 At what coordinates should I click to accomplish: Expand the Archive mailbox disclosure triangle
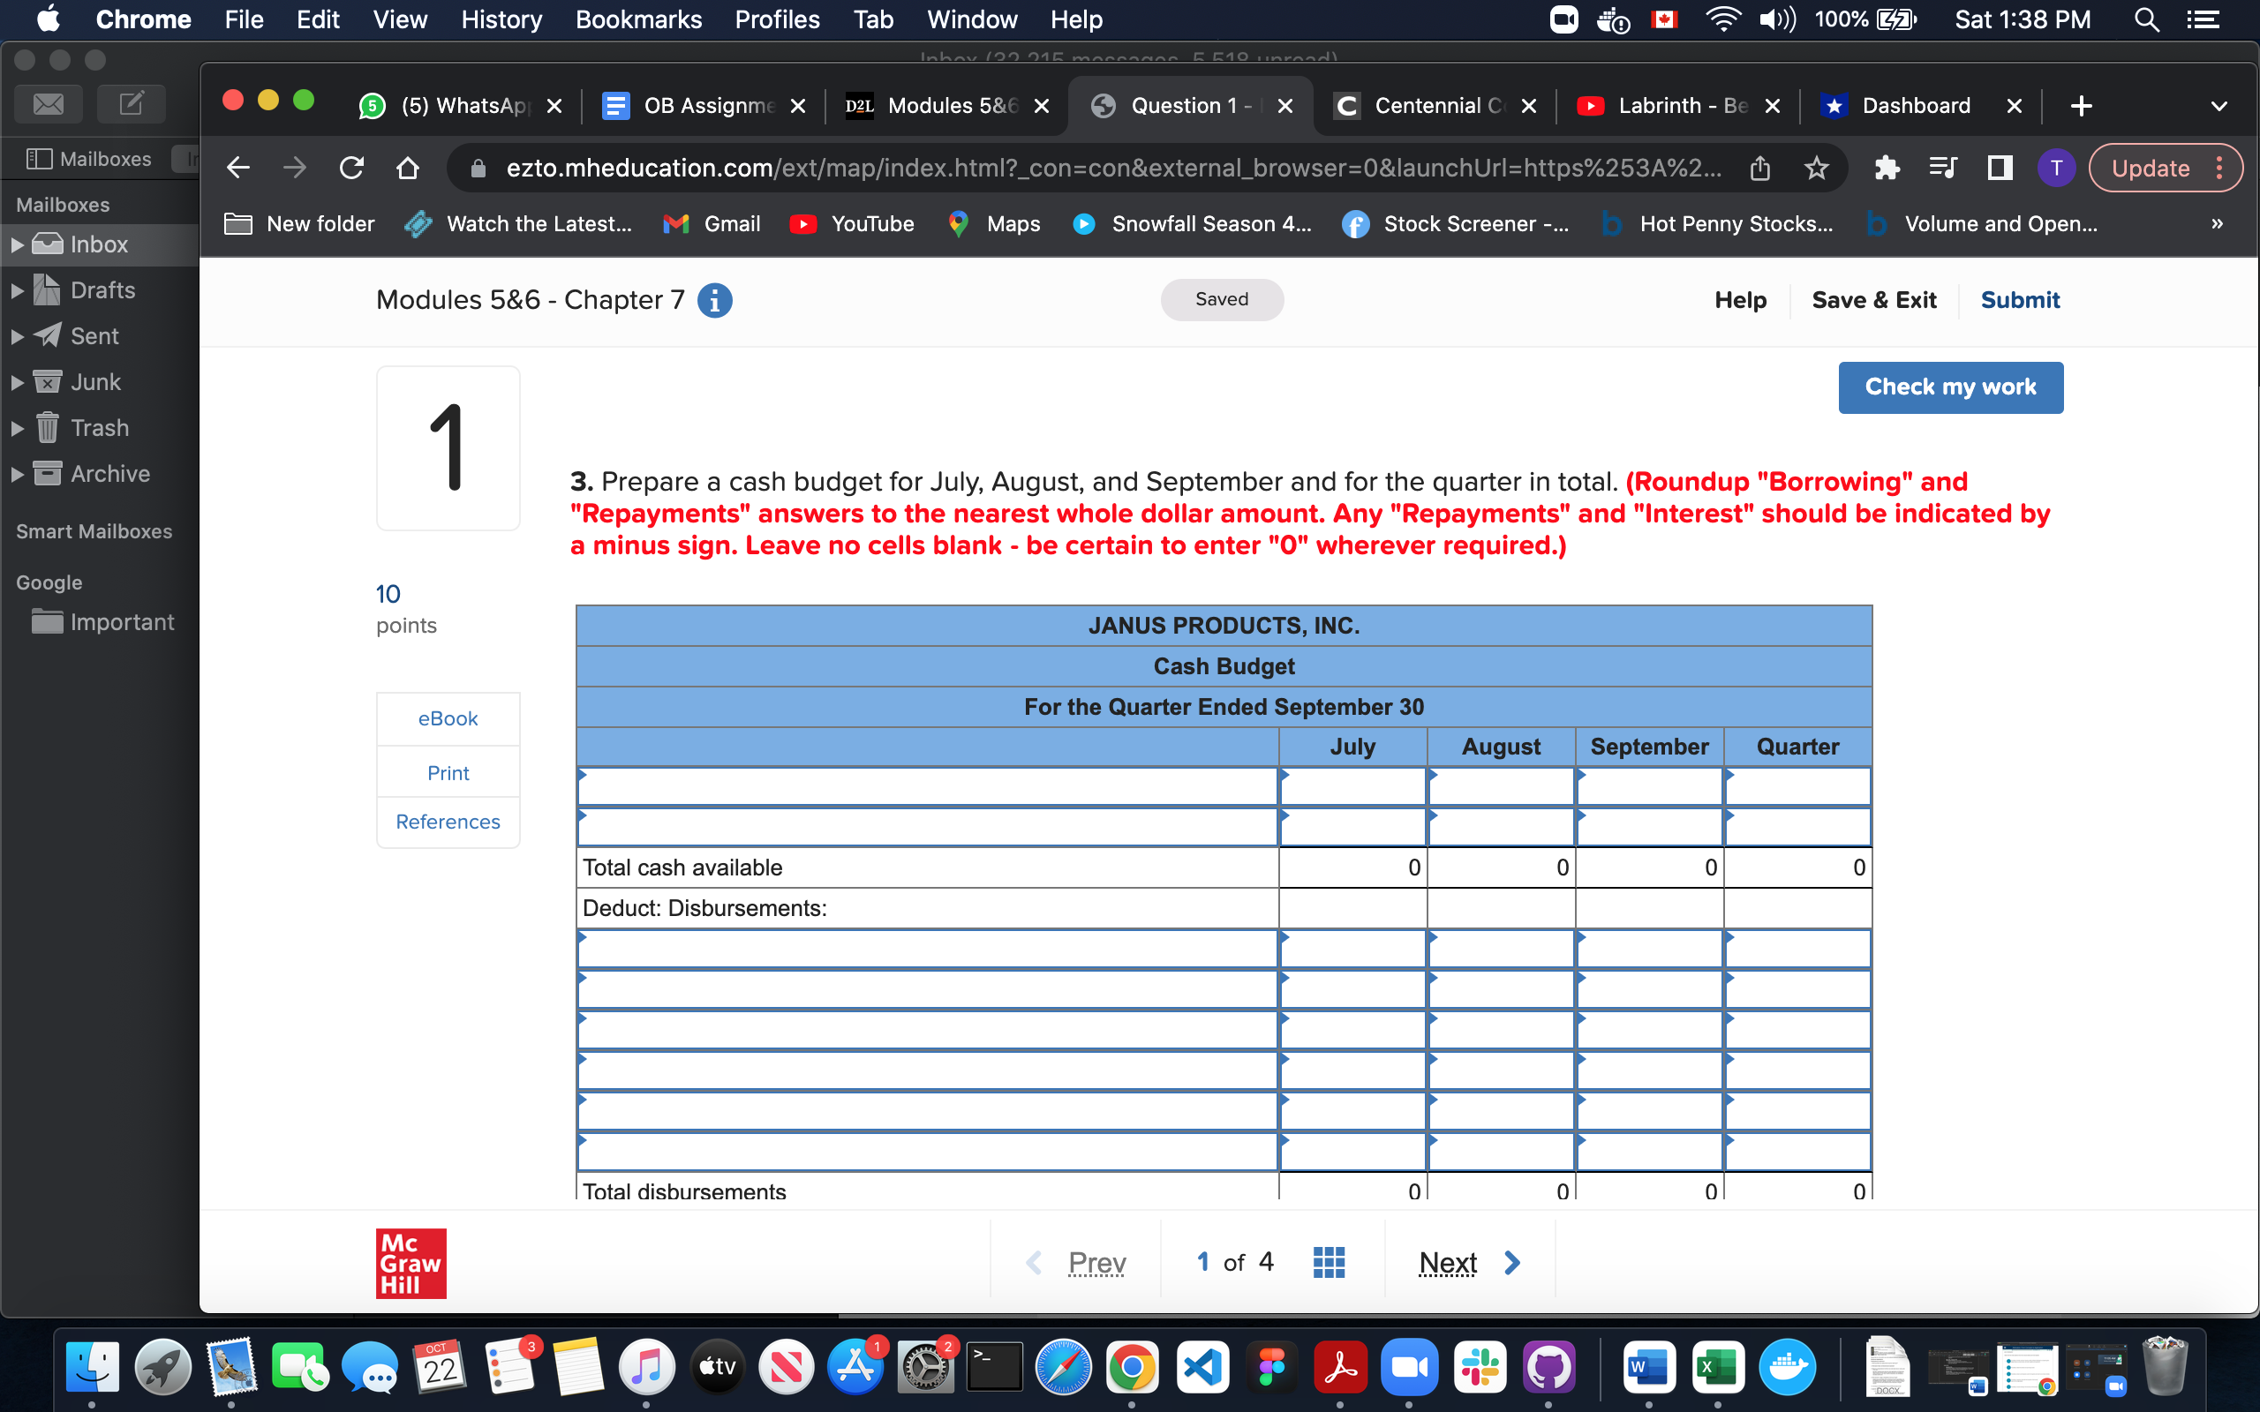click(17, 475)
